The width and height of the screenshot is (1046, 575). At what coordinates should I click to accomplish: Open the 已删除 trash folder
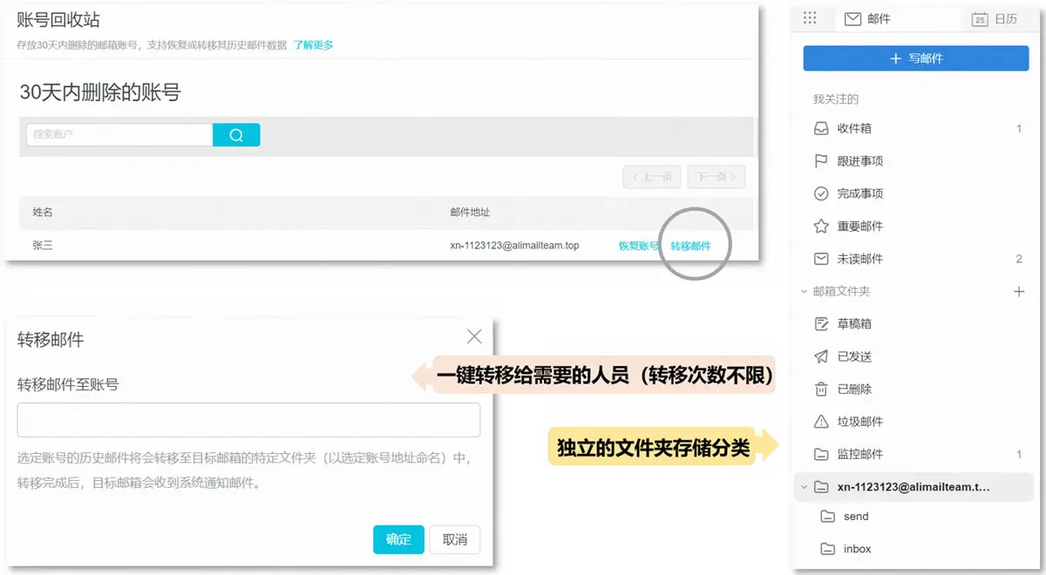pos(853,389)
